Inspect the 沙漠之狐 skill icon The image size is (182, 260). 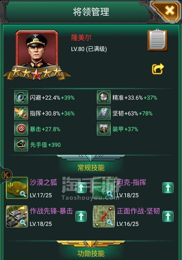[x=17, y=188]
